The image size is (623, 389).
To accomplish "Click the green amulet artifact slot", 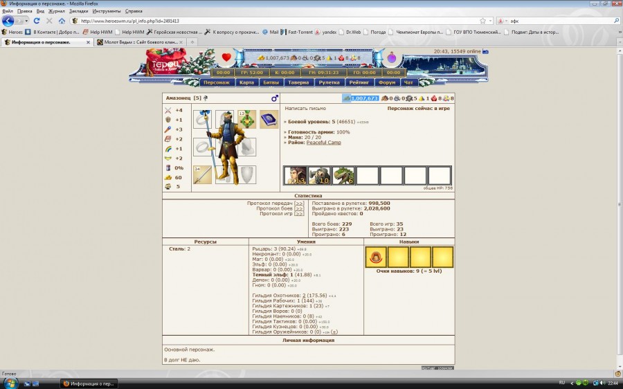I will 246,119.
